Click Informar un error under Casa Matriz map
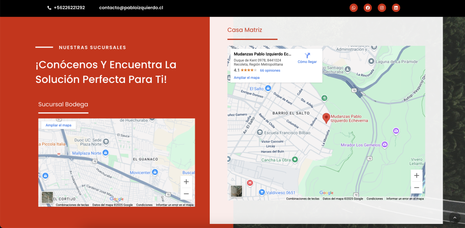 (x=405, y=199)
